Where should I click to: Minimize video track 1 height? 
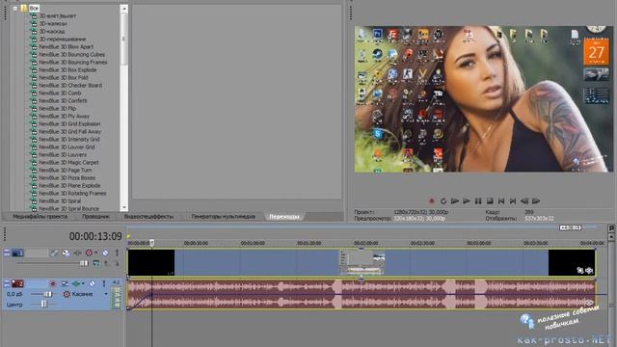(x=7, y=253)
